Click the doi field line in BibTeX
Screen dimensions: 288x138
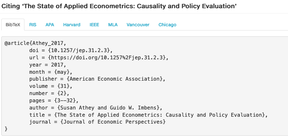[x=71, y=50]
